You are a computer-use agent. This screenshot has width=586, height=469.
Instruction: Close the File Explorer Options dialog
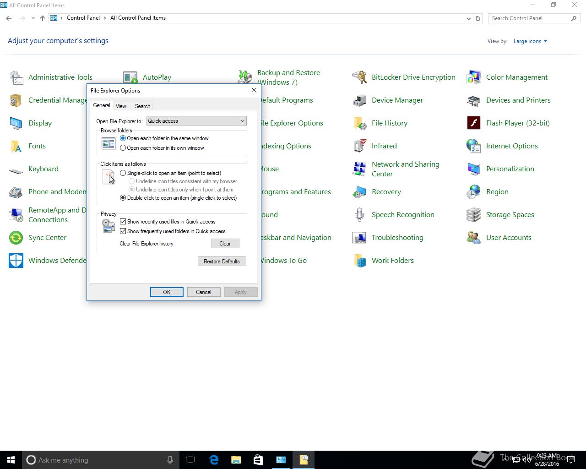(x=254, y=90)
